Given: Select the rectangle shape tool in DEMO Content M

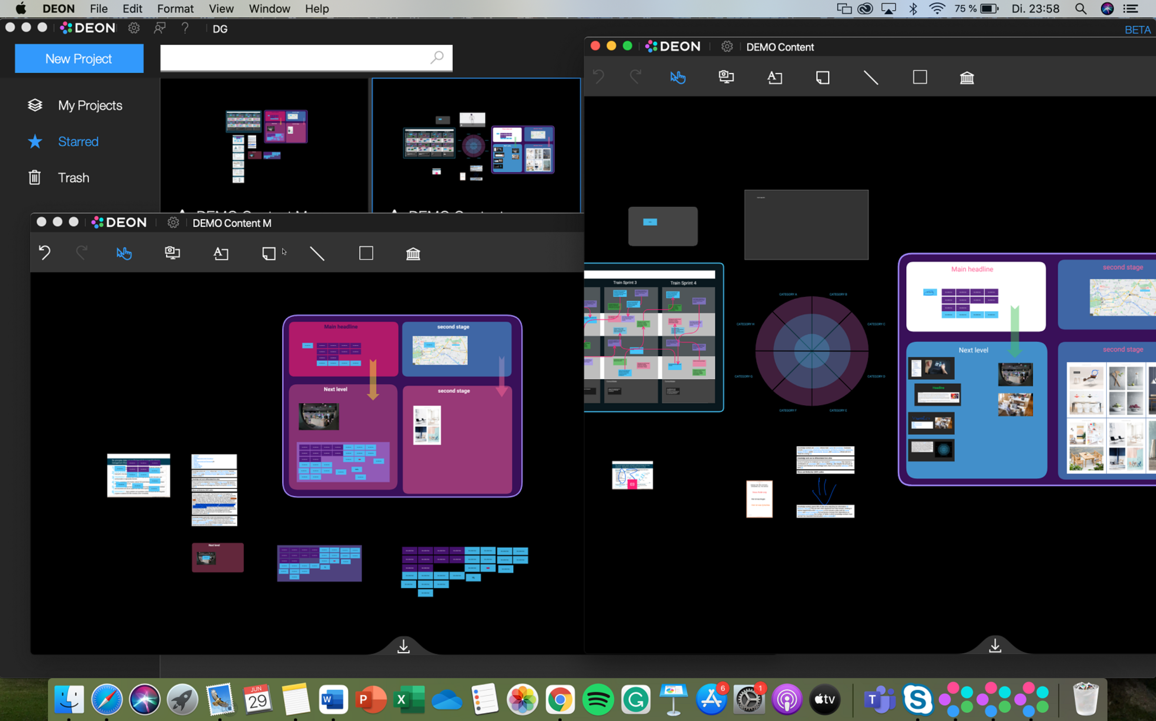Looking at the screenshot, I should click(x=366, y=253).
